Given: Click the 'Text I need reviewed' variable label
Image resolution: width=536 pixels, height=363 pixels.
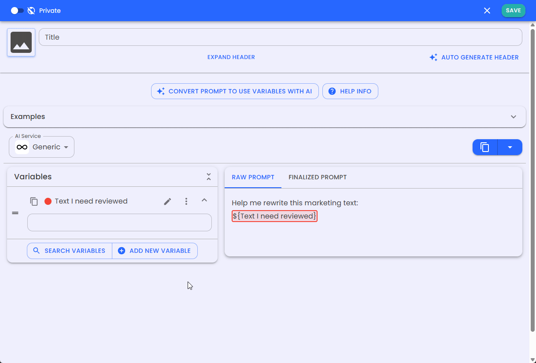Looking at the screenshot, I should [x=91, y=201].
